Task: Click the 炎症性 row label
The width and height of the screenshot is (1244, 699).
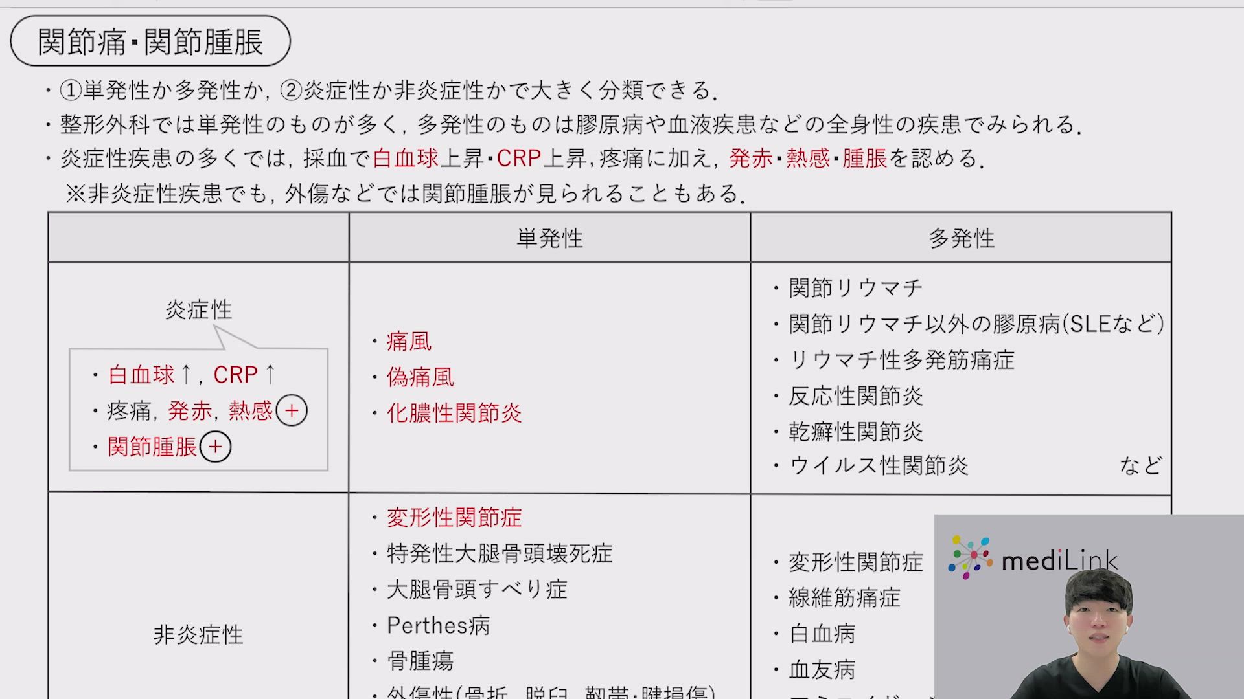Action: [198, 309]
